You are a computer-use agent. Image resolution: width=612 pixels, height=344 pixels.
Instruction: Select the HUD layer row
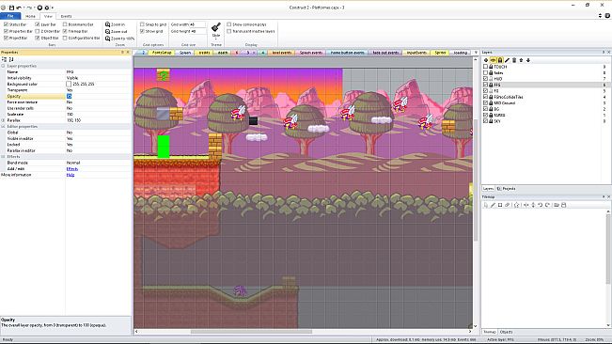pyautogui.click(x=545, y=79)
